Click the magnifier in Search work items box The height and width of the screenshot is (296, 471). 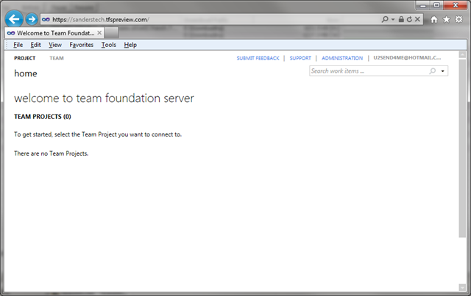click(x=432, y=71)
